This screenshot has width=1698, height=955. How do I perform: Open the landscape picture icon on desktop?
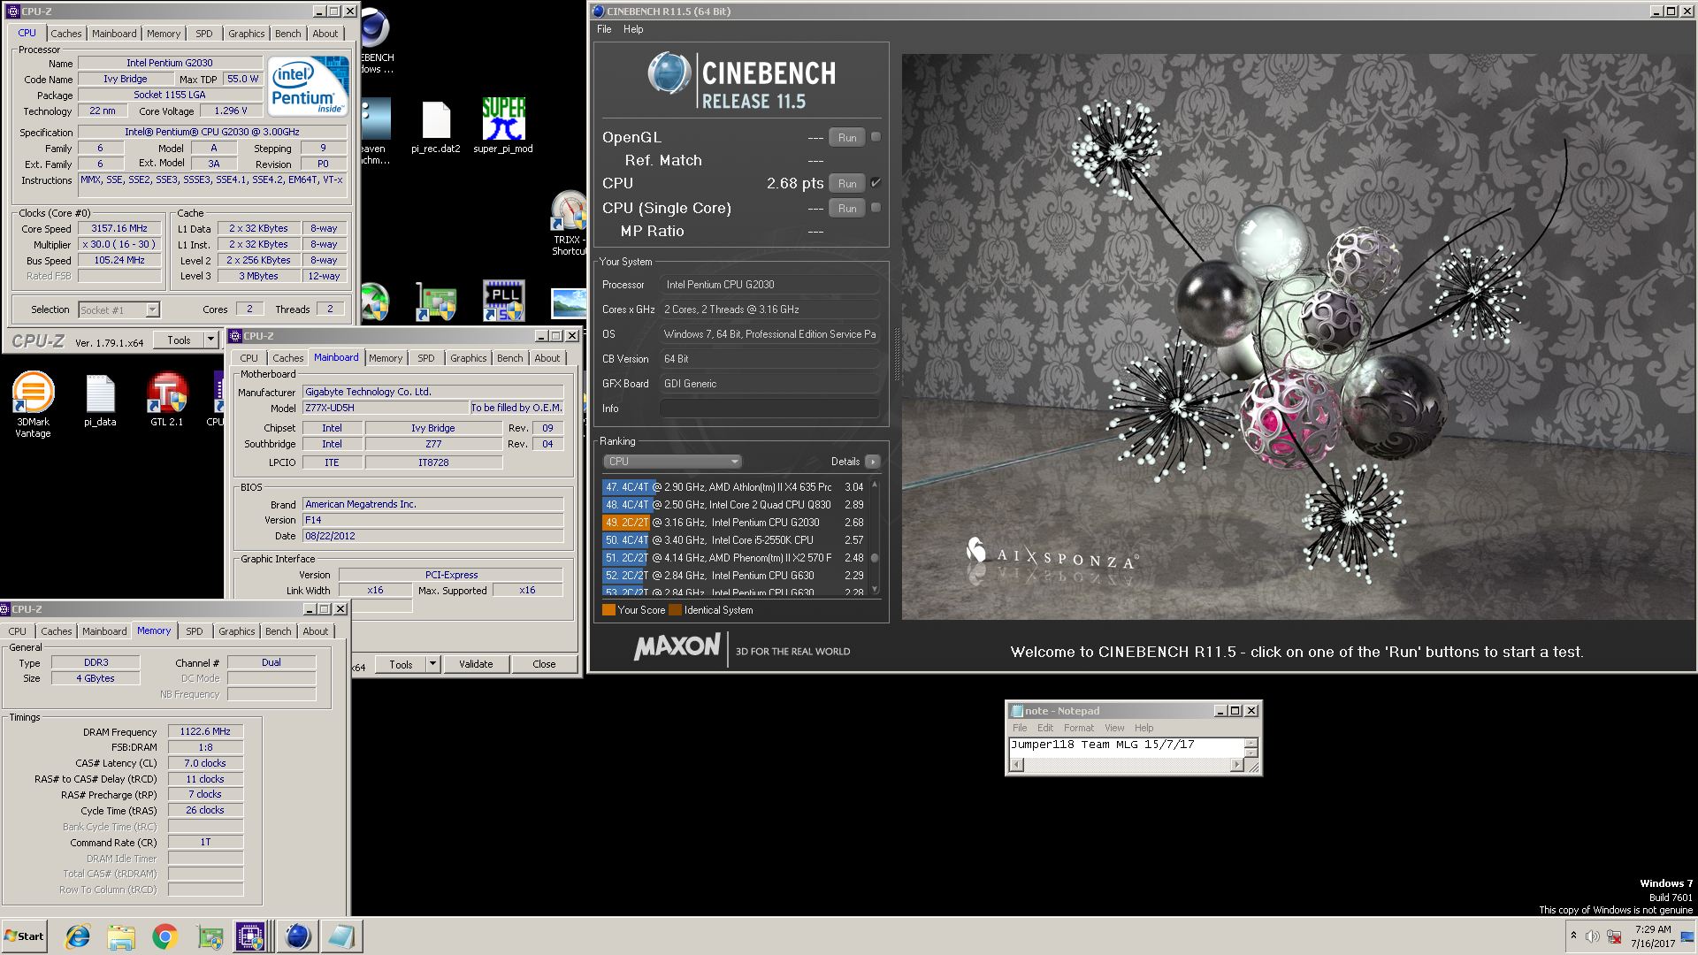[x=569, y=302]
